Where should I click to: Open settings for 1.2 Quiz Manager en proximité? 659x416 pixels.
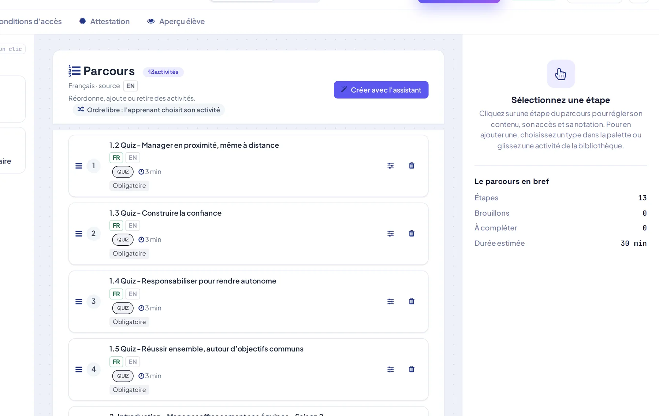(391, 166)
